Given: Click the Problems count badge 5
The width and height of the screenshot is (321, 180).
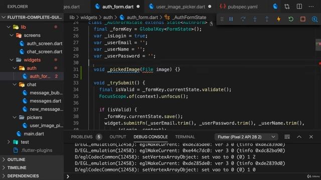Looking at the screenshot, I should (99, 137).
